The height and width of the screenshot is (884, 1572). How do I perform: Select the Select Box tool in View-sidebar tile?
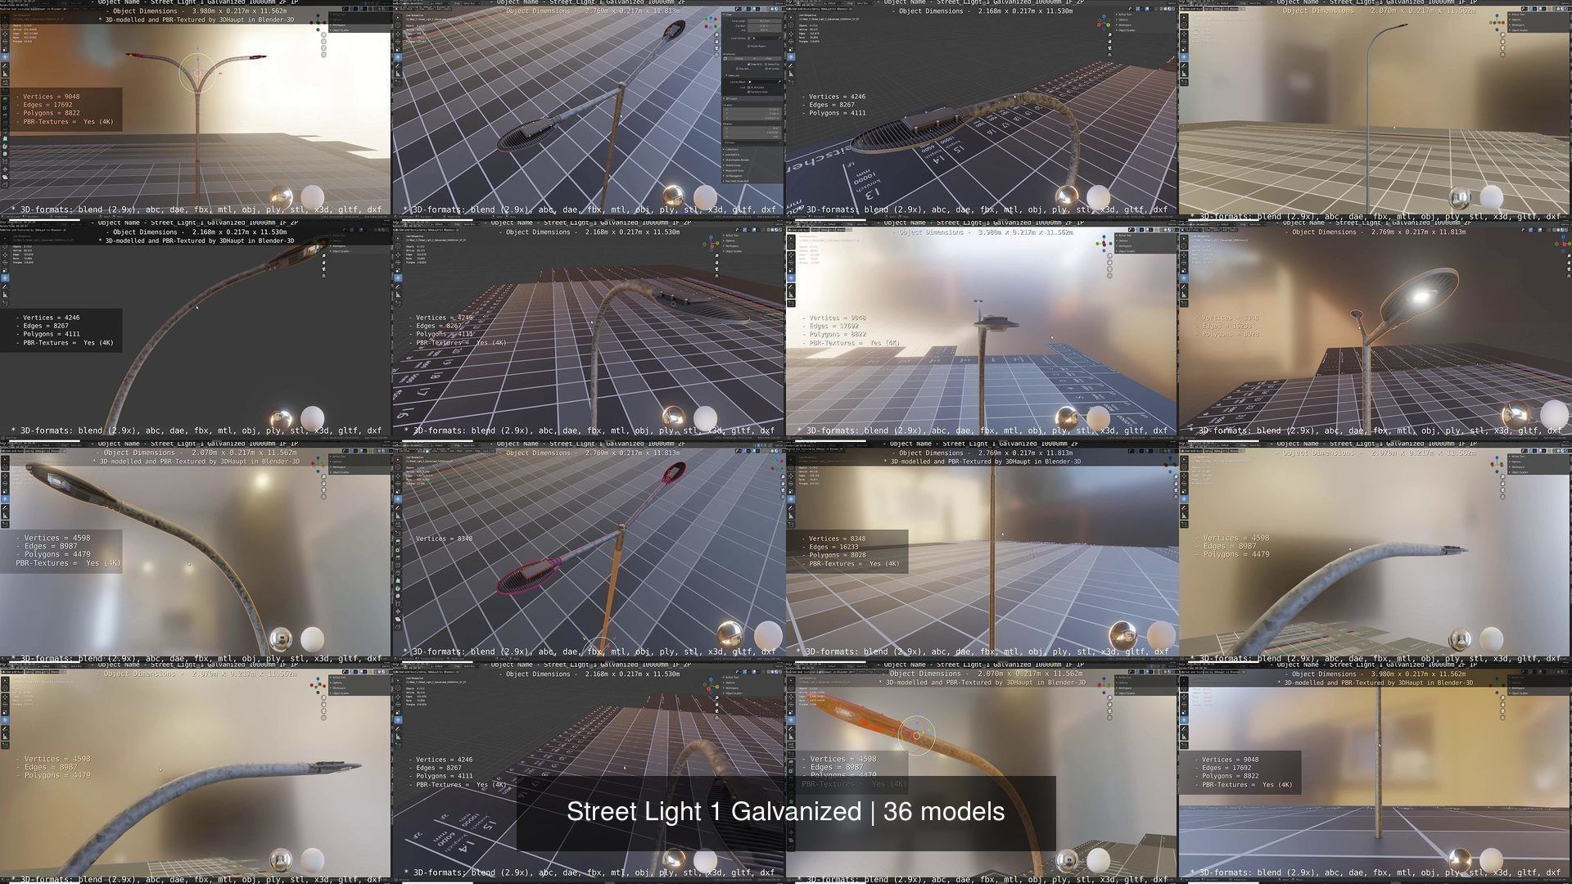(x=398, y=17)
